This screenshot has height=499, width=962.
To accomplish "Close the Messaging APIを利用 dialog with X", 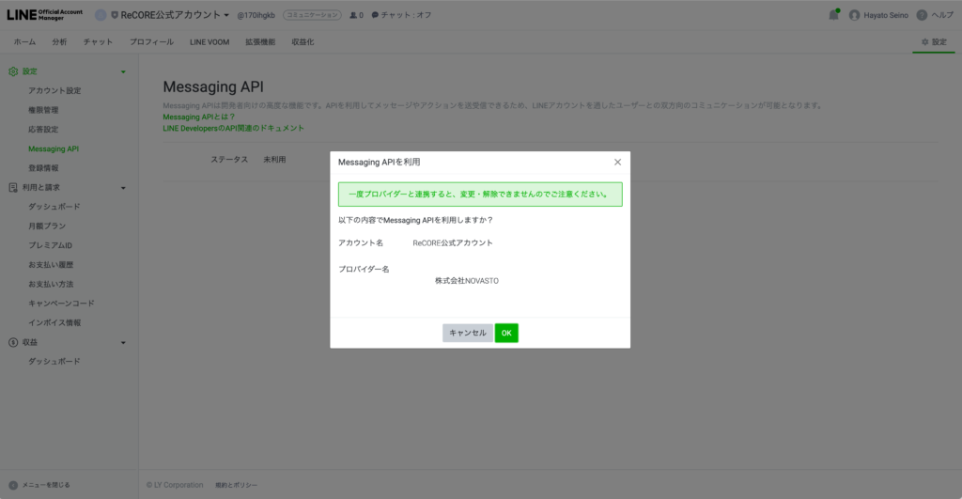I will click(x=617, y=162).
